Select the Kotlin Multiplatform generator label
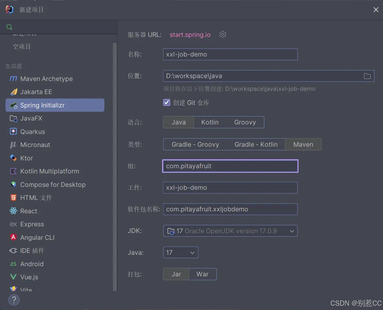Image resolution: width=383 pixels, height=310 pixels. point(50,171)
